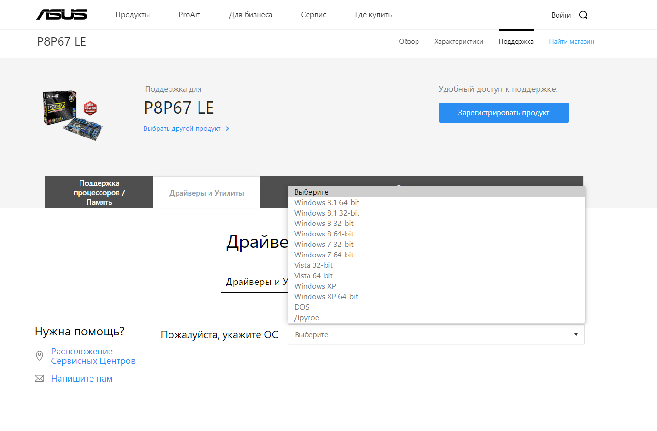Choose Windows XP 64-bit option
The width and height of the screenshot is (657, 431).
point(436,296)
